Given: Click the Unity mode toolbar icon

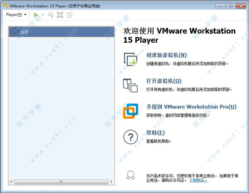Looking at the screenshot, I should tap(69, 15).
